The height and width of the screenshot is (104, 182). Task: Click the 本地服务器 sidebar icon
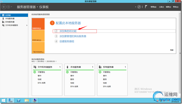pyautogui.click(x=3, y=19)
